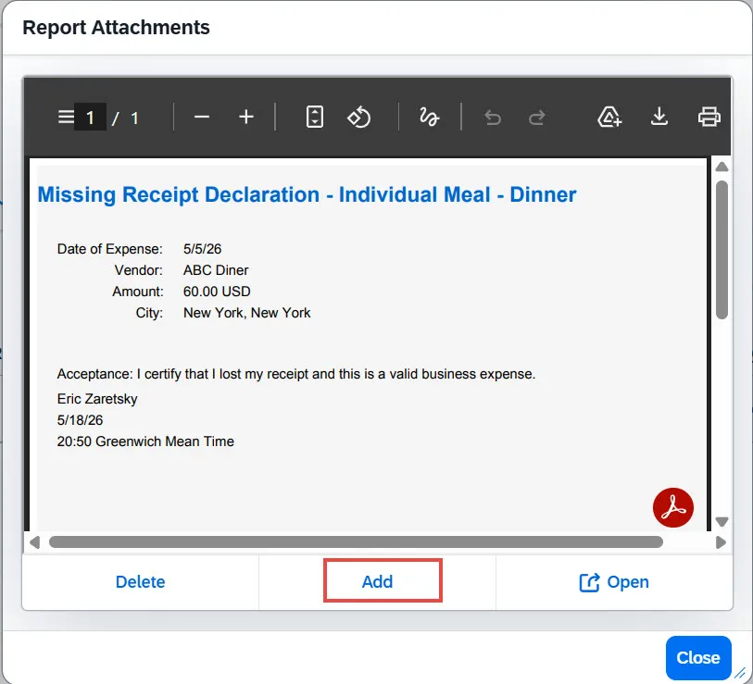This screenshot has height=684, width=753.
Task: Click the 20:50 Greenwich Mean Time text
Action: 145,441
